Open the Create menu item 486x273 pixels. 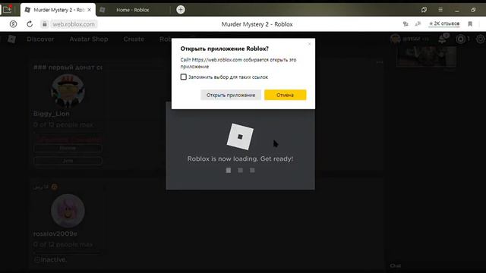tap(134, 39)
